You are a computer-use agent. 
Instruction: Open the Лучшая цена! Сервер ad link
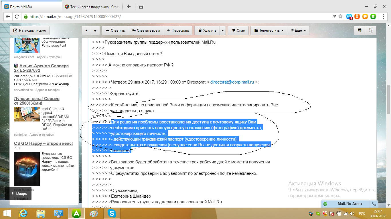37,101
